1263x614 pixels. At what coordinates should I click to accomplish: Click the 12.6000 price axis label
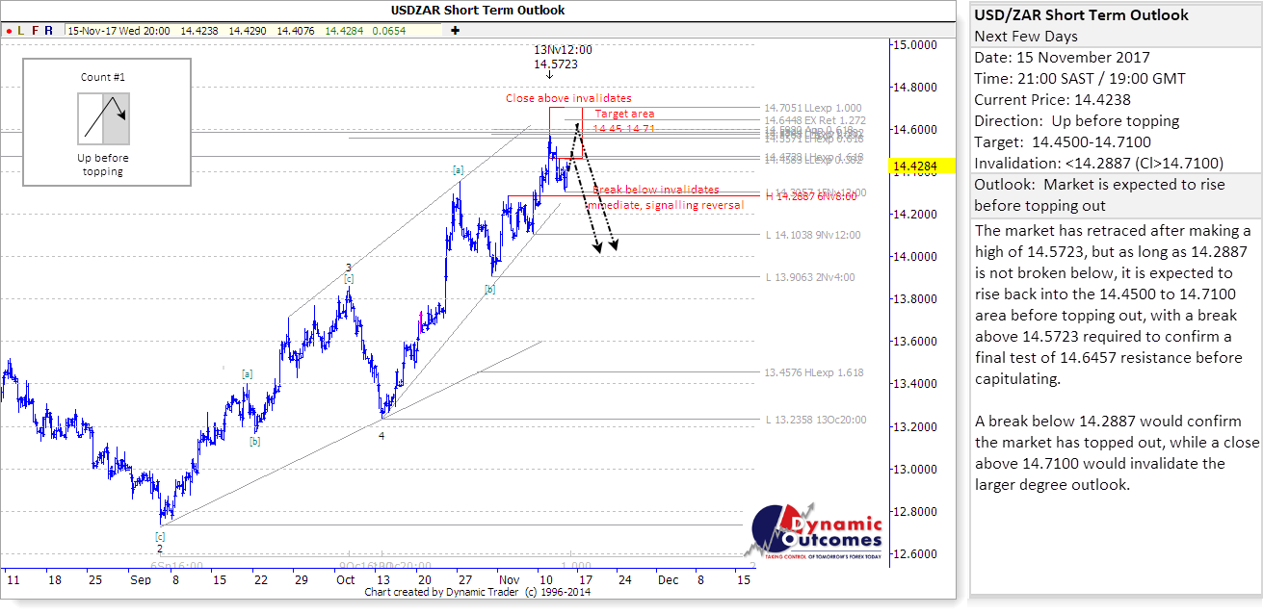click(915, 554)
